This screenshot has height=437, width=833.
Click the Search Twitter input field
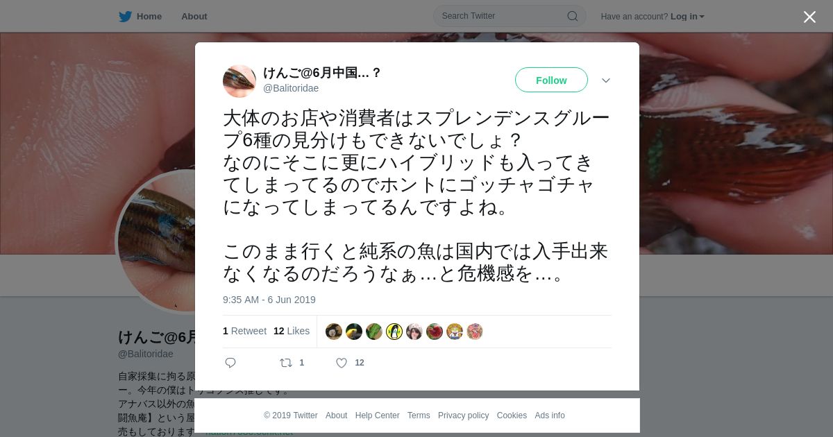(503, 16)
